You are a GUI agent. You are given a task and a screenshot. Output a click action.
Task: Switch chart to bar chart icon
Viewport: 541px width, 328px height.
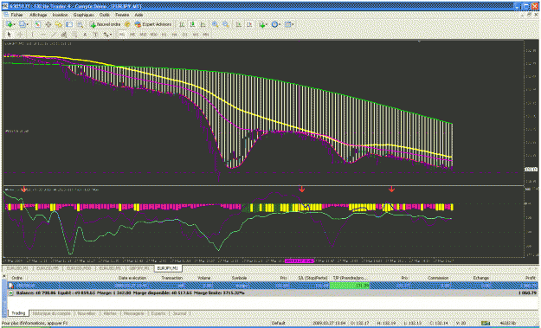point(182,24)
